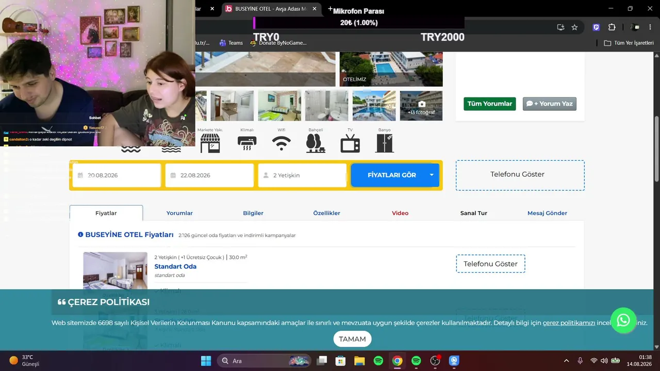The width and height of the screenshot is (660, 371).
Task: Switch to the Yorumlar tab
Action: pyautogui.click(x=179, y=213)
